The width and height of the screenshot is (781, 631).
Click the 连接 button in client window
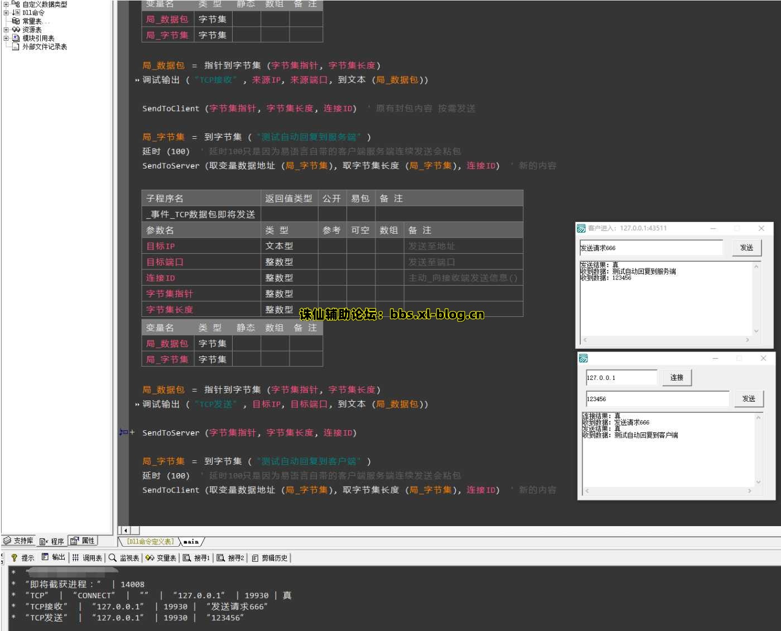click(x=677, y=378)
